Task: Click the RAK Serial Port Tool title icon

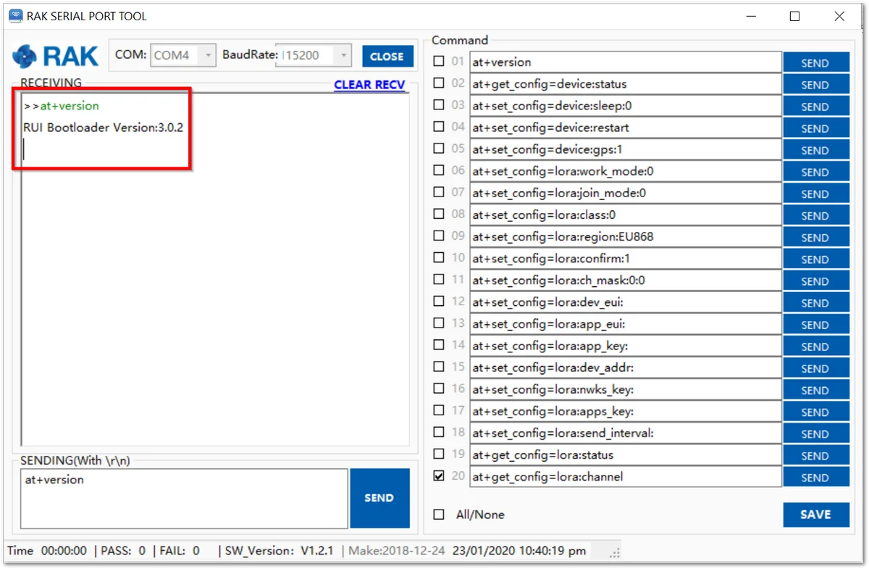Action: tap(15, 15)
